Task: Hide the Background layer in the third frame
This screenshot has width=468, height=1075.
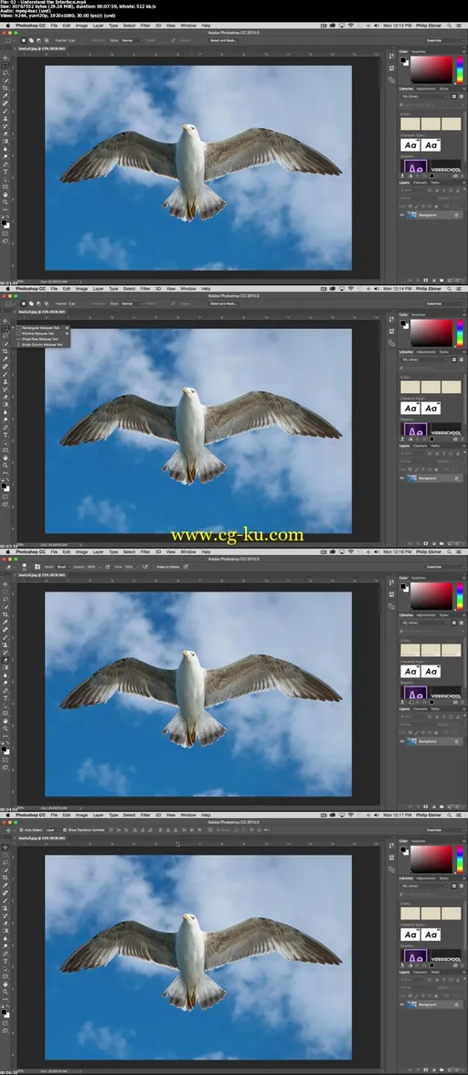Action: [402, 741]
